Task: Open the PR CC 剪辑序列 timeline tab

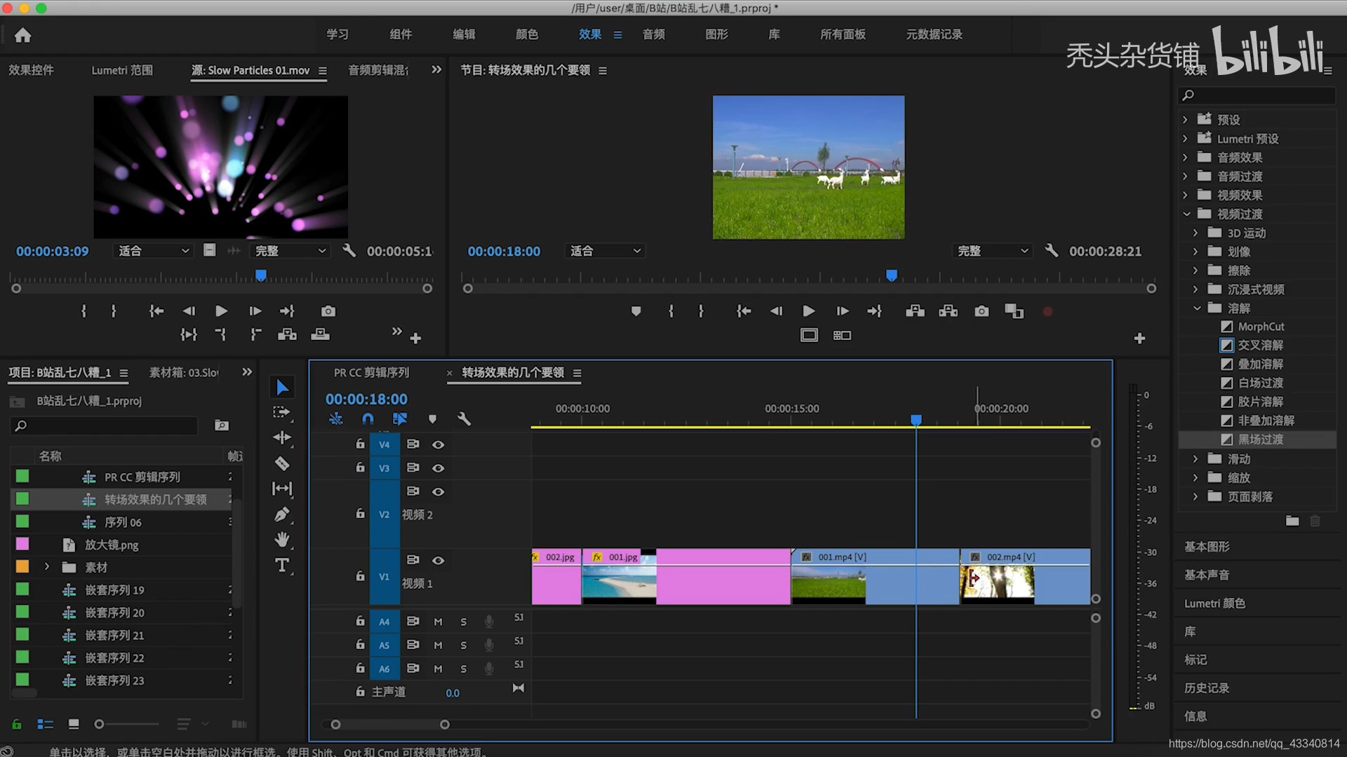Action: (x=371, y=373)
